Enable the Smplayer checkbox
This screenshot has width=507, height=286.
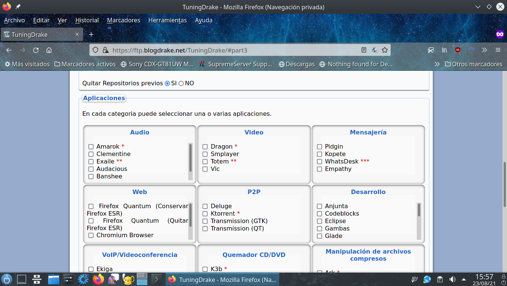205,154
